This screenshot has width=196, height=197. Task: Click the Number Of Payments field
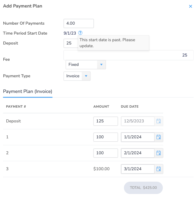(x=79, y=23)
